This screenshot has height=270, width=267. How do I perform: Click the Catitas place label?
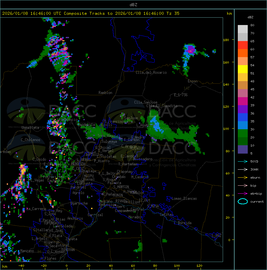(x=167, y=215)
